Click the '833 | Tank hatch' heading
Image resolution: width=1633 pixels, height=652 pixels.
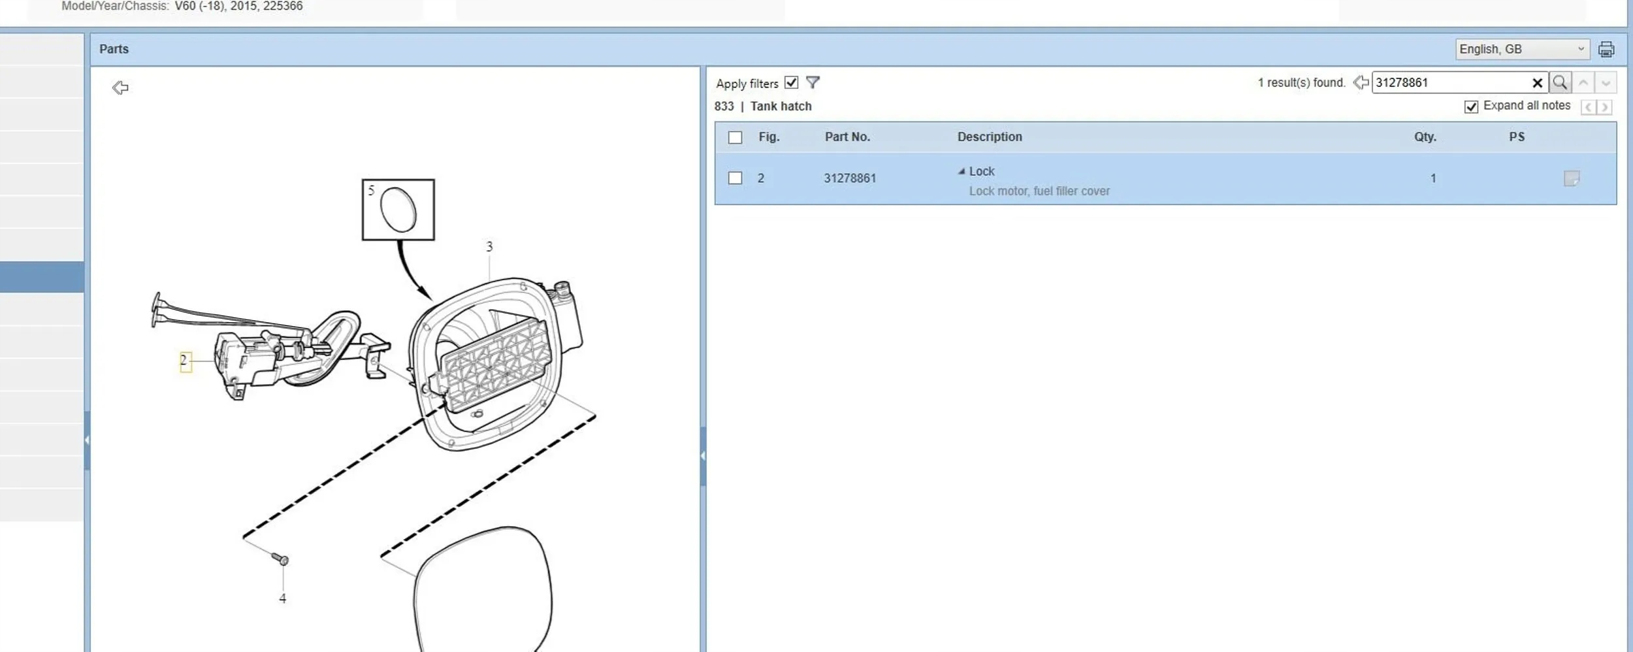click(x=763, y=106)
